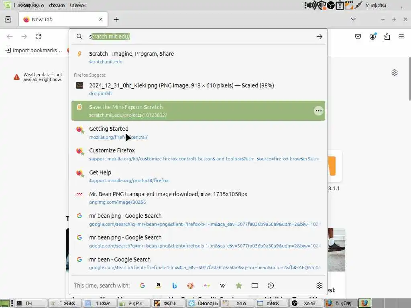
Task: Open the Get Help suggestion
Action: (198, 176)
